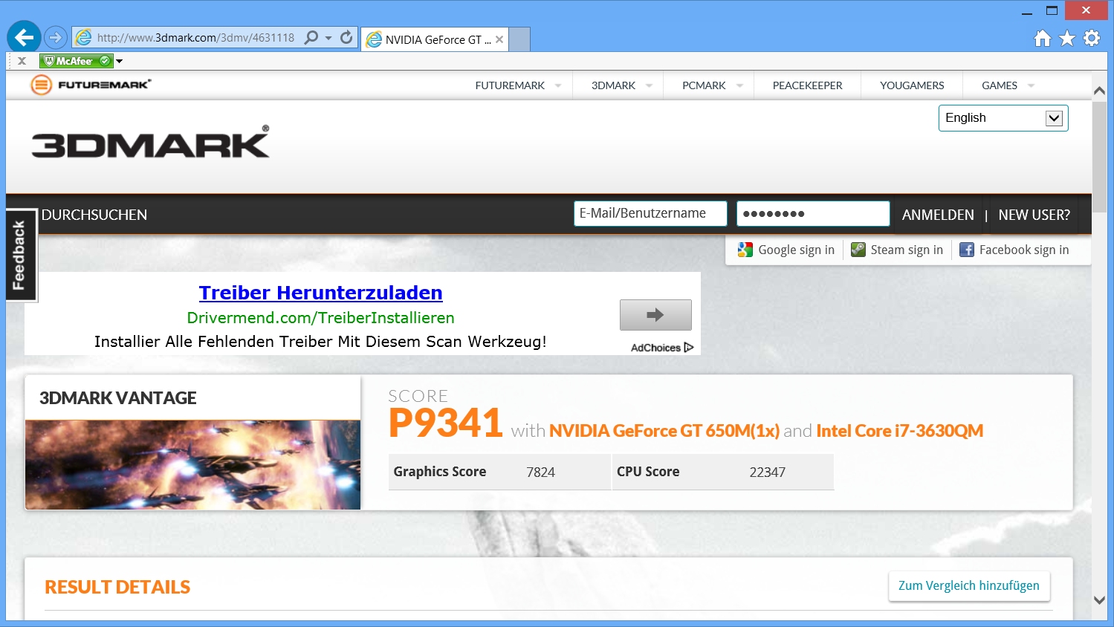
Task: Maximize the browser window
Action: coord(1052,11)
